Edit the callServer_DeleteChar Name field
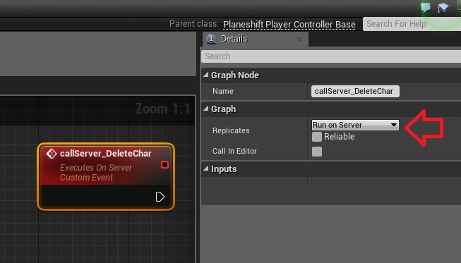 pyautogui.click(x=355, y=91)
